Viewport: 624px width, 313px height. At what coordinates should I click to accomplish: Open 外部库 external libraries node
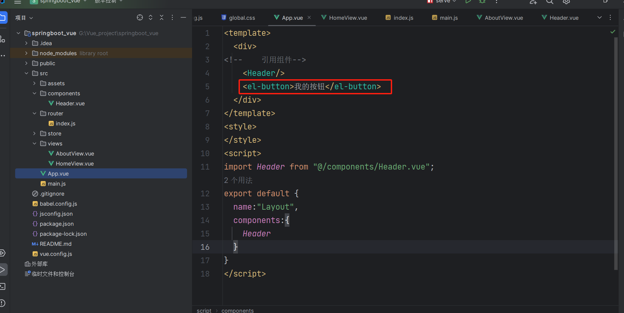click(36, 264)
